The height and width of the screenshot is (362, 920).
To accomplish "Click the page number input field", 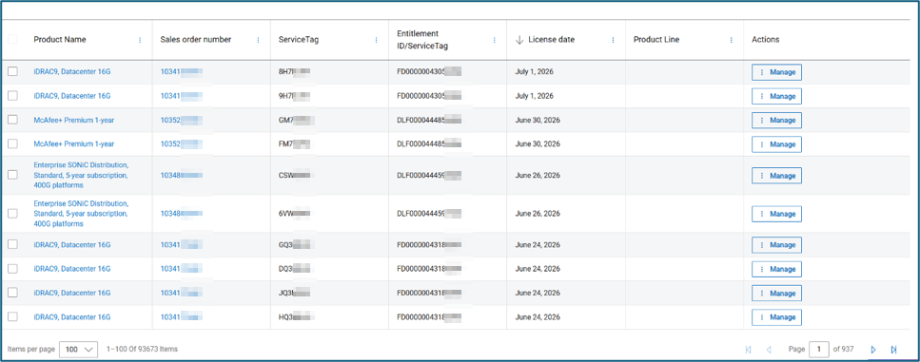I will (x=818, y=349).
